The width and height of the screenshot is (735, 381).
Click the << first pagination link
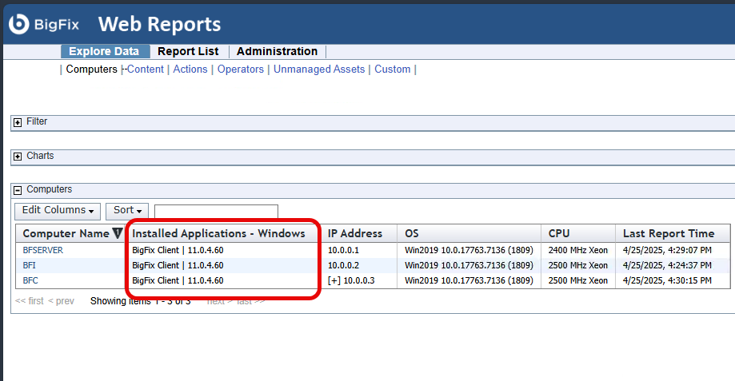[x=29, y=301]
